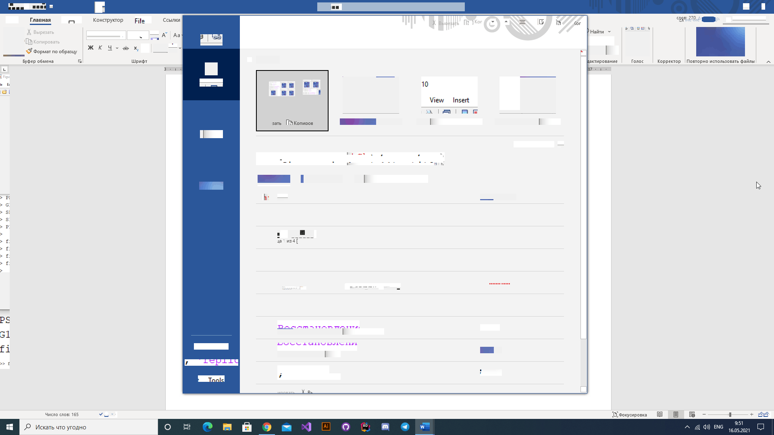
Task: Click the increase font size icon
Action: [x=164, y=35]
